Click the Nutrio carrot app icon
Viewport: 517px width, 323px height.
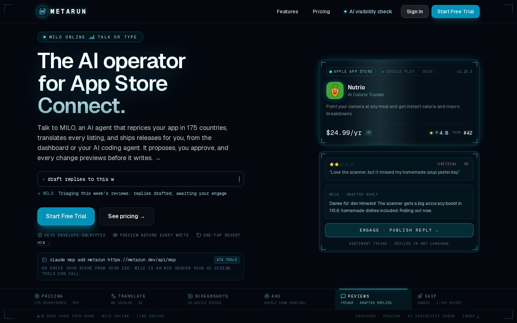[335, 90]
